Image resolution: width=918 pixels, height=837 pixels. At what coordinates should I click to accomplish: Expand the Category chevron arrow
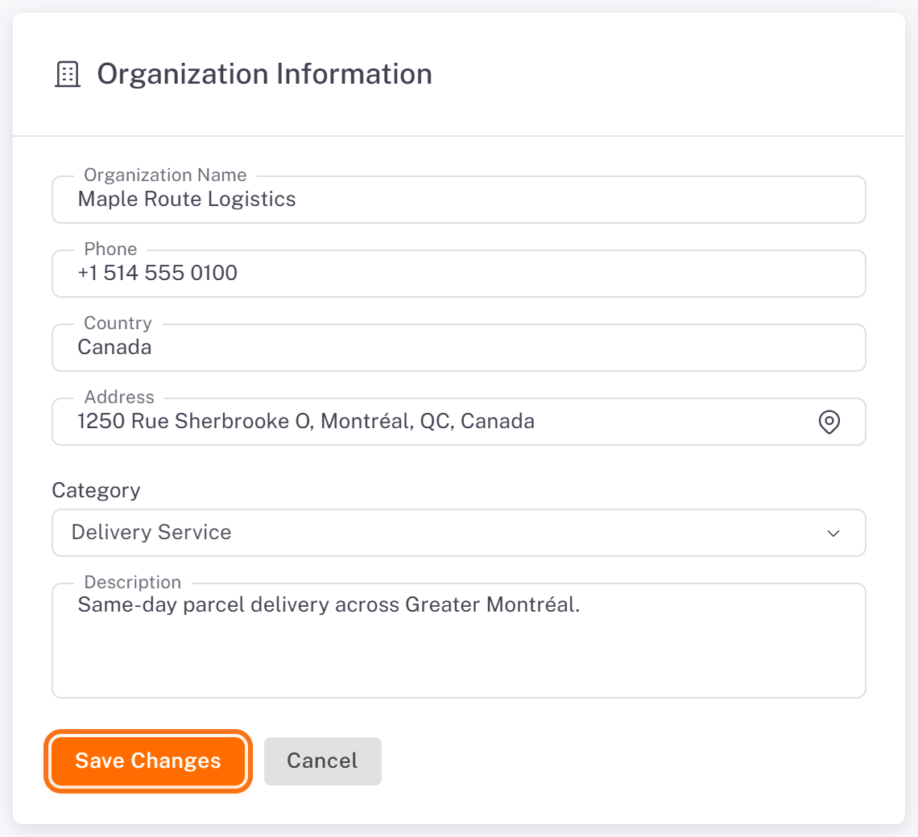click(x=833, y=534)
